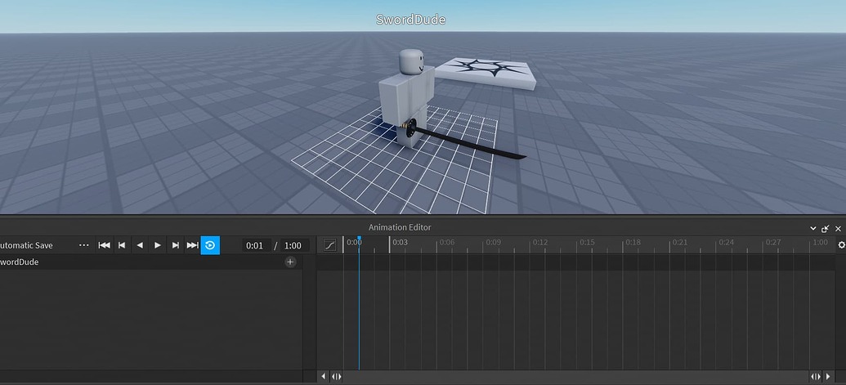846x385 pixels.
Task: Expand the Animation Editor panel dropdown arrow
Action: coord(812,229)
